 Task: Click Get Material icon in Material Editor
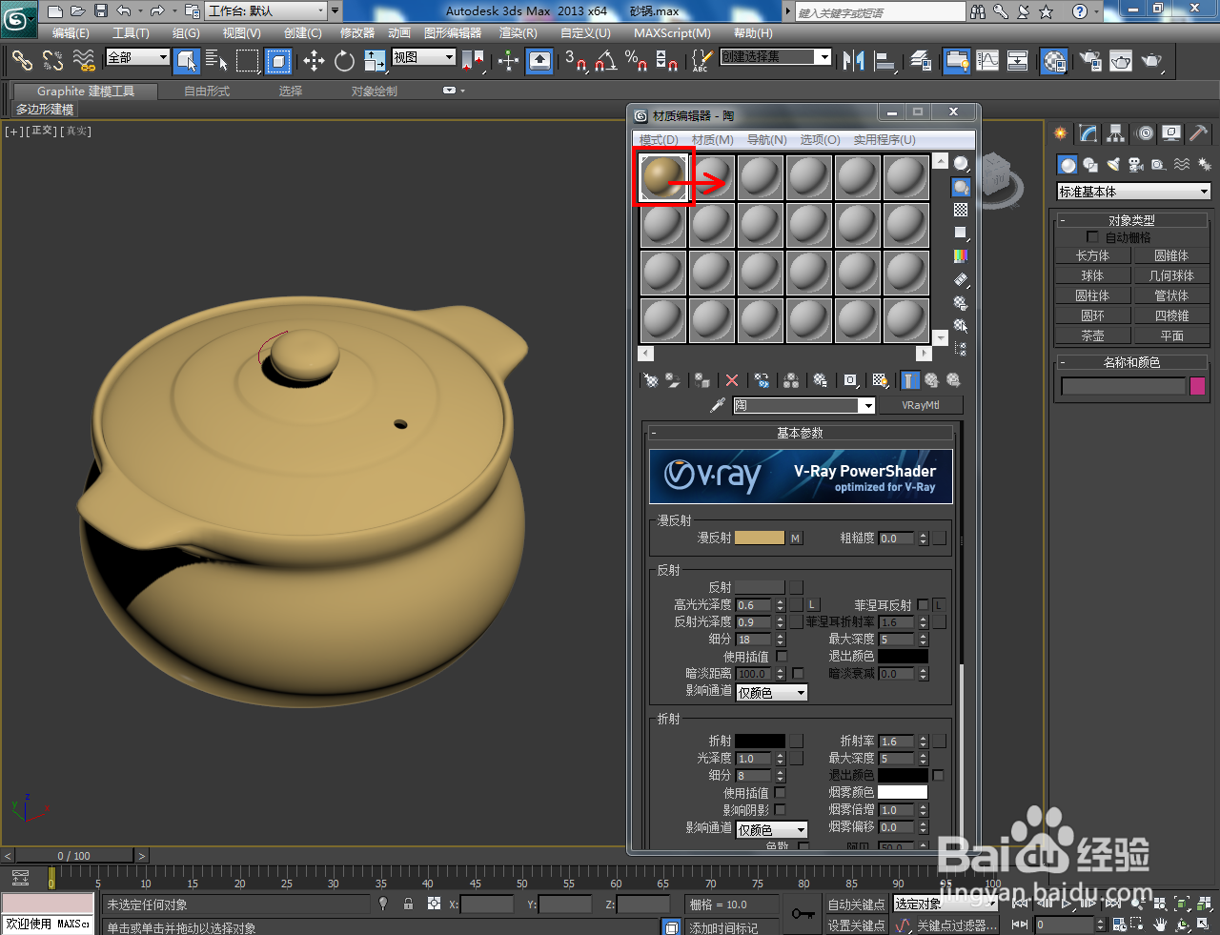click(651, 380)
